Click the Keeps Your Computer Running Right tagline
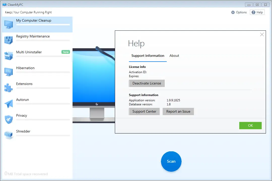This screenshot has width=272, height=181. click(x=28, y=12)
